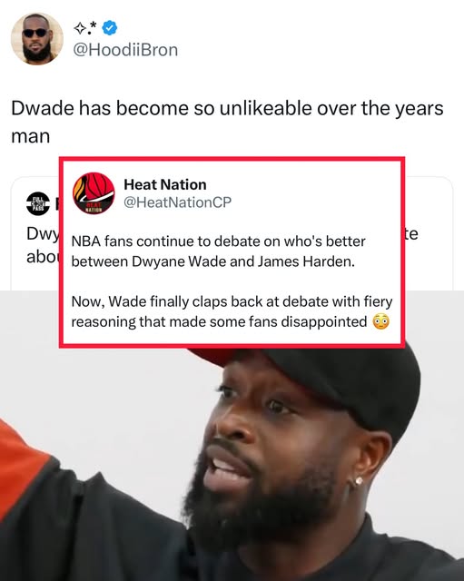Image resolution: width=464 pixels, height=581 pixels.
Task: Click the Heat Nation basketball logo
Action: pos(94,193)
